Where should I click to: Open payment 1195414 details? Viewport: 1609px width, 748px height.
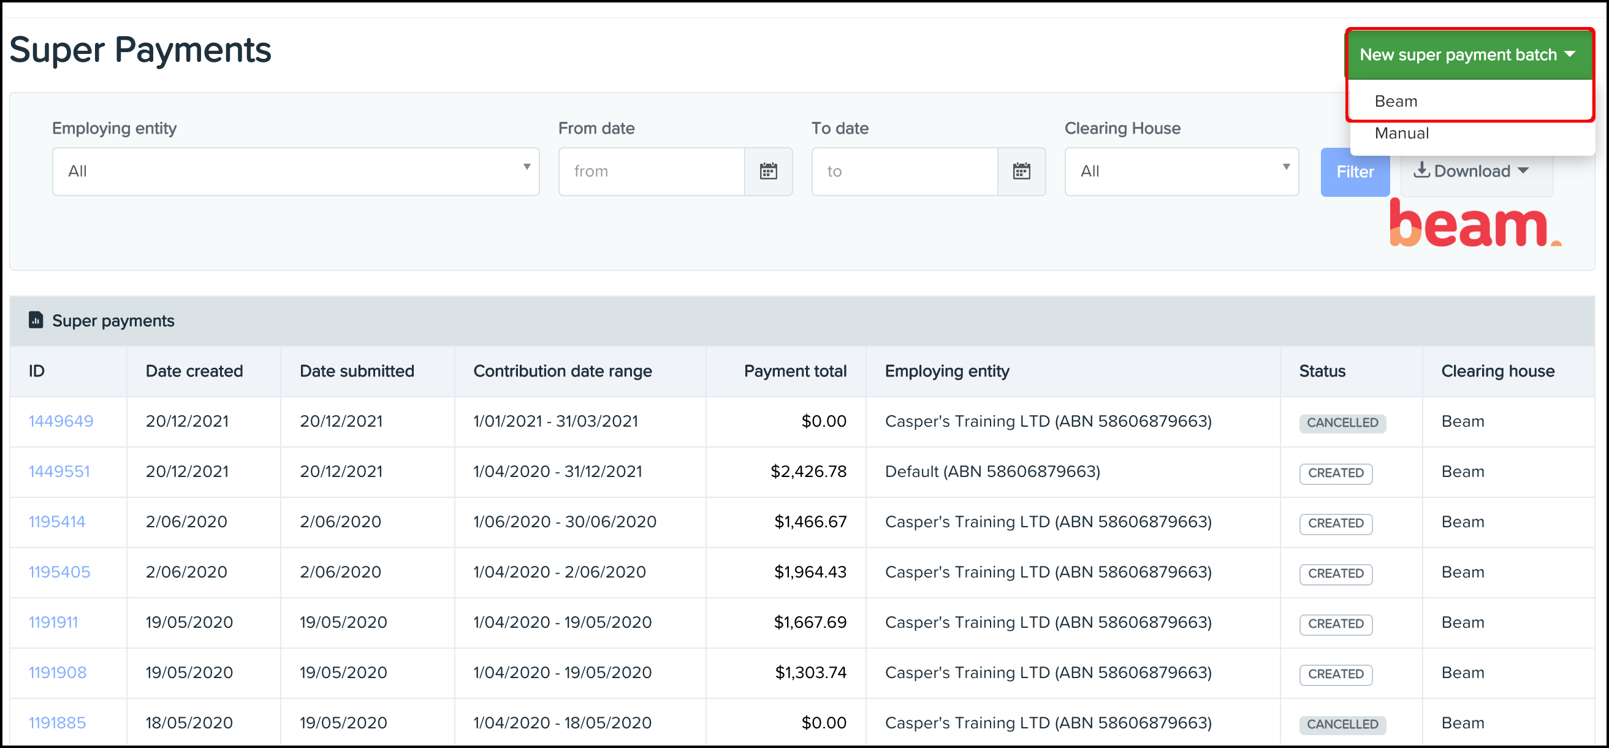pyautogui.click(x=57, y=521)
